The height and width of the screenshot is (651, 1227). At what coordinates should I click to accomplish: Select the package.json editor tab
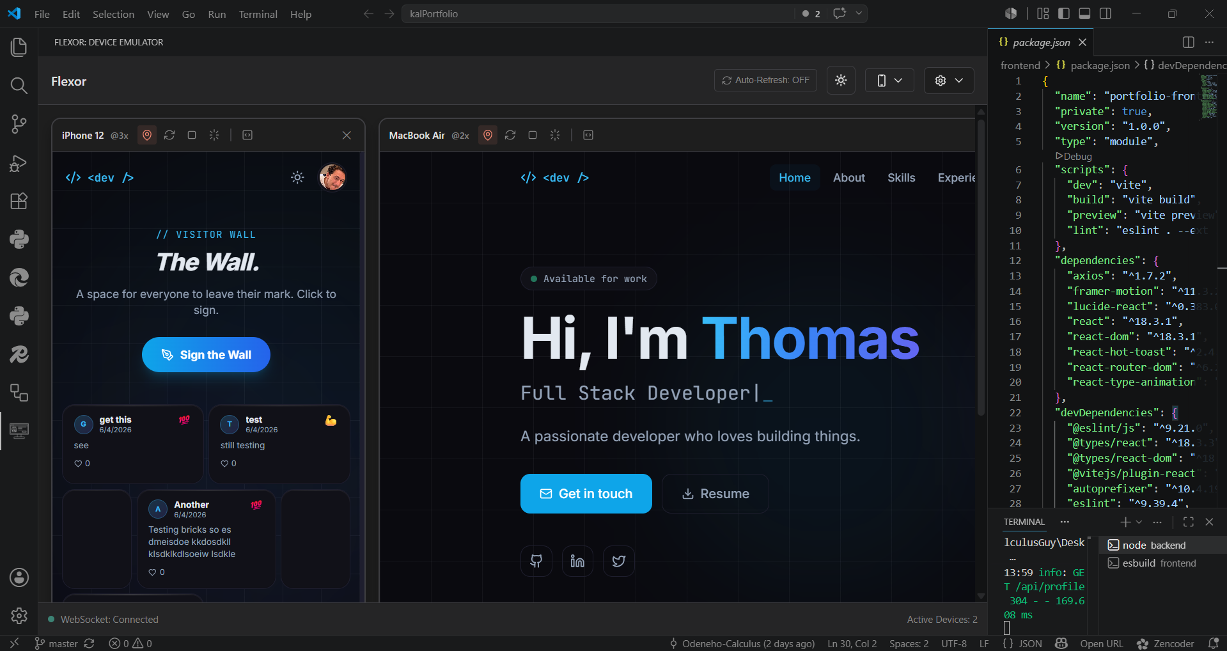click(1041, 42)
